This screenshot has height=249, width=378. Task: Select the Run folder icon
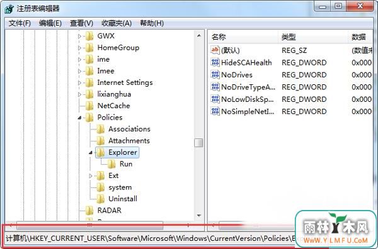tap(112, 164)
